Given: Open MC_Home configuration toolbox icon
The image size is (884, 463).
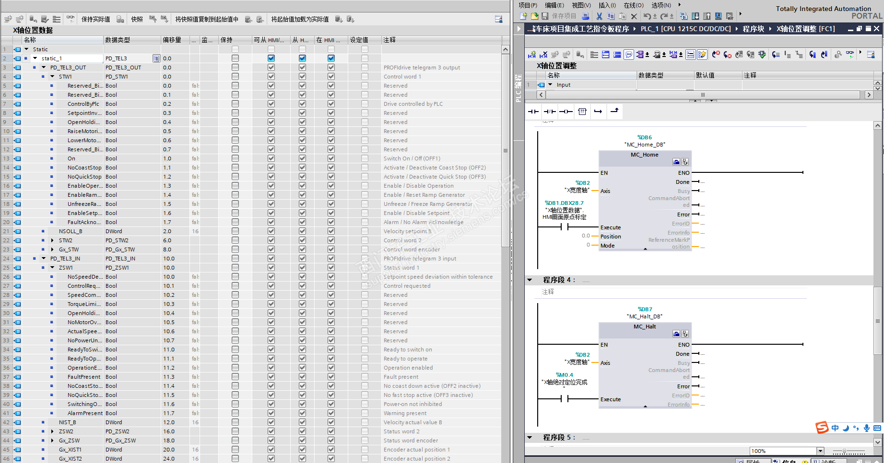Looking at the screenshot, I should tap(676, 162).
